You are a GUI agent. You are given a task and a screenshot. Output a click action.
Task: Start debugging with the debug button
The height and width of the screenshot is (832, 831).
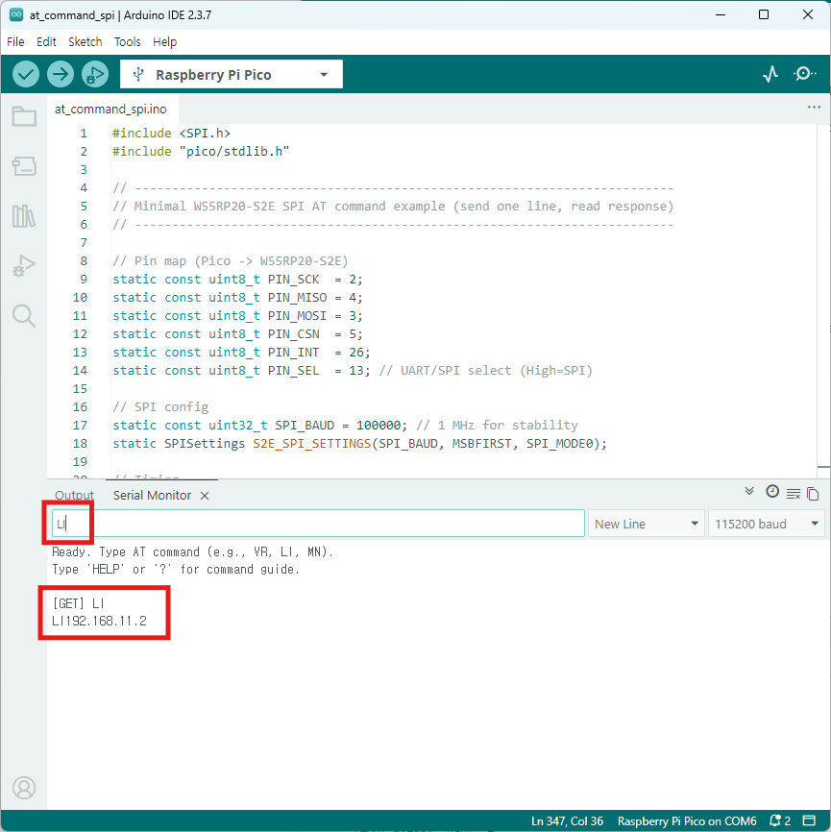pyautogui.click(x=94, y=74)
